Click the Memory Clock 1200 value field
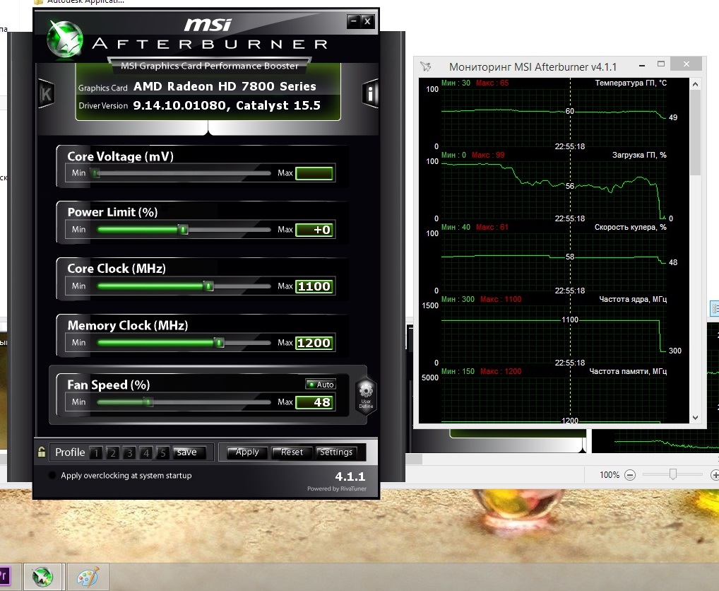The width and height of the screenshot is (719, 591). pos(314,343)
